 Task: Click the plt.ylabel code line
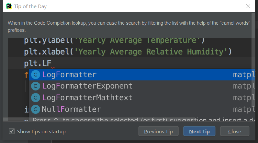pos(113,41)
